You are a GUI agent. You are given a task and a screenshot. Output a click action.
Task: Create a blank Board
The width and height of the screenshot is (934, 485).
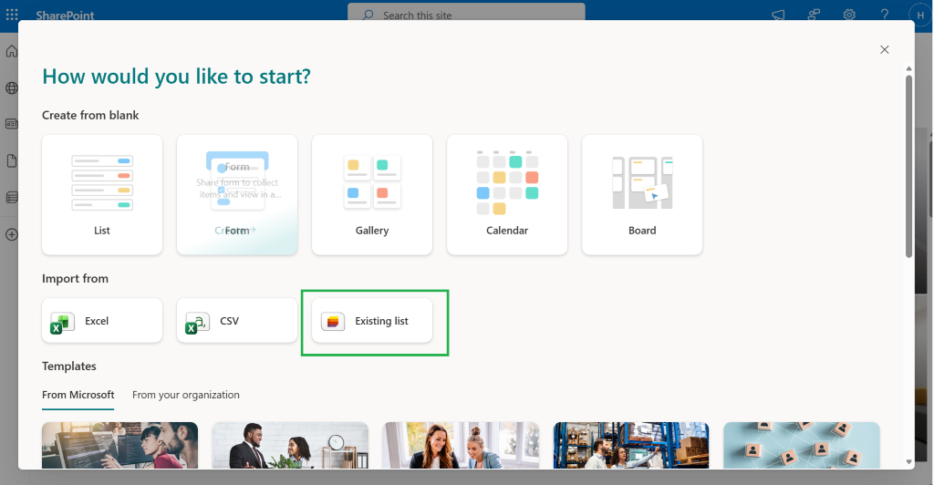tap(642, 194)
